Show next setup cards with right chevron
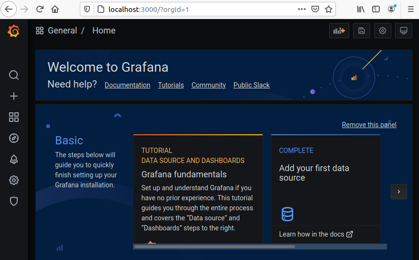Image resolution: width=419 pixels, height=260 pixels. tap(399, 192)
